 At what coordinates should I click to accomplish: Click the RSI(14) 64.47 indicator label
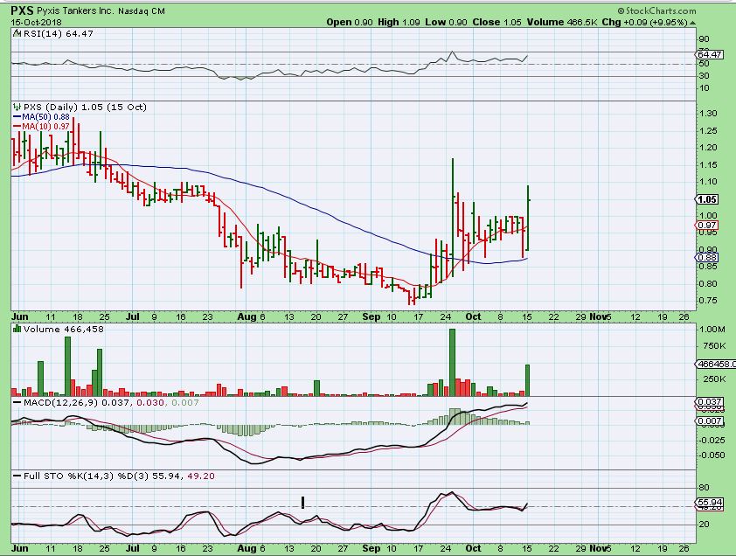(x=58, y=33)
